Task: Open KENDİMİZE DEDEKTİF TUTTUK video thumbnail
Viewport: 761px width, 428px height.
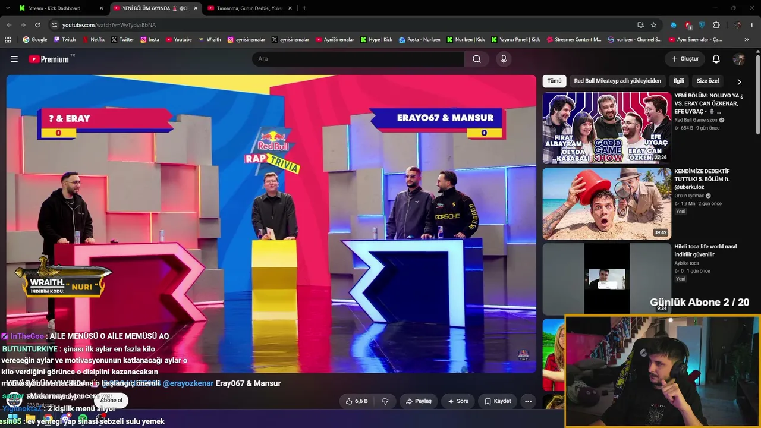Action: (606, 203)
